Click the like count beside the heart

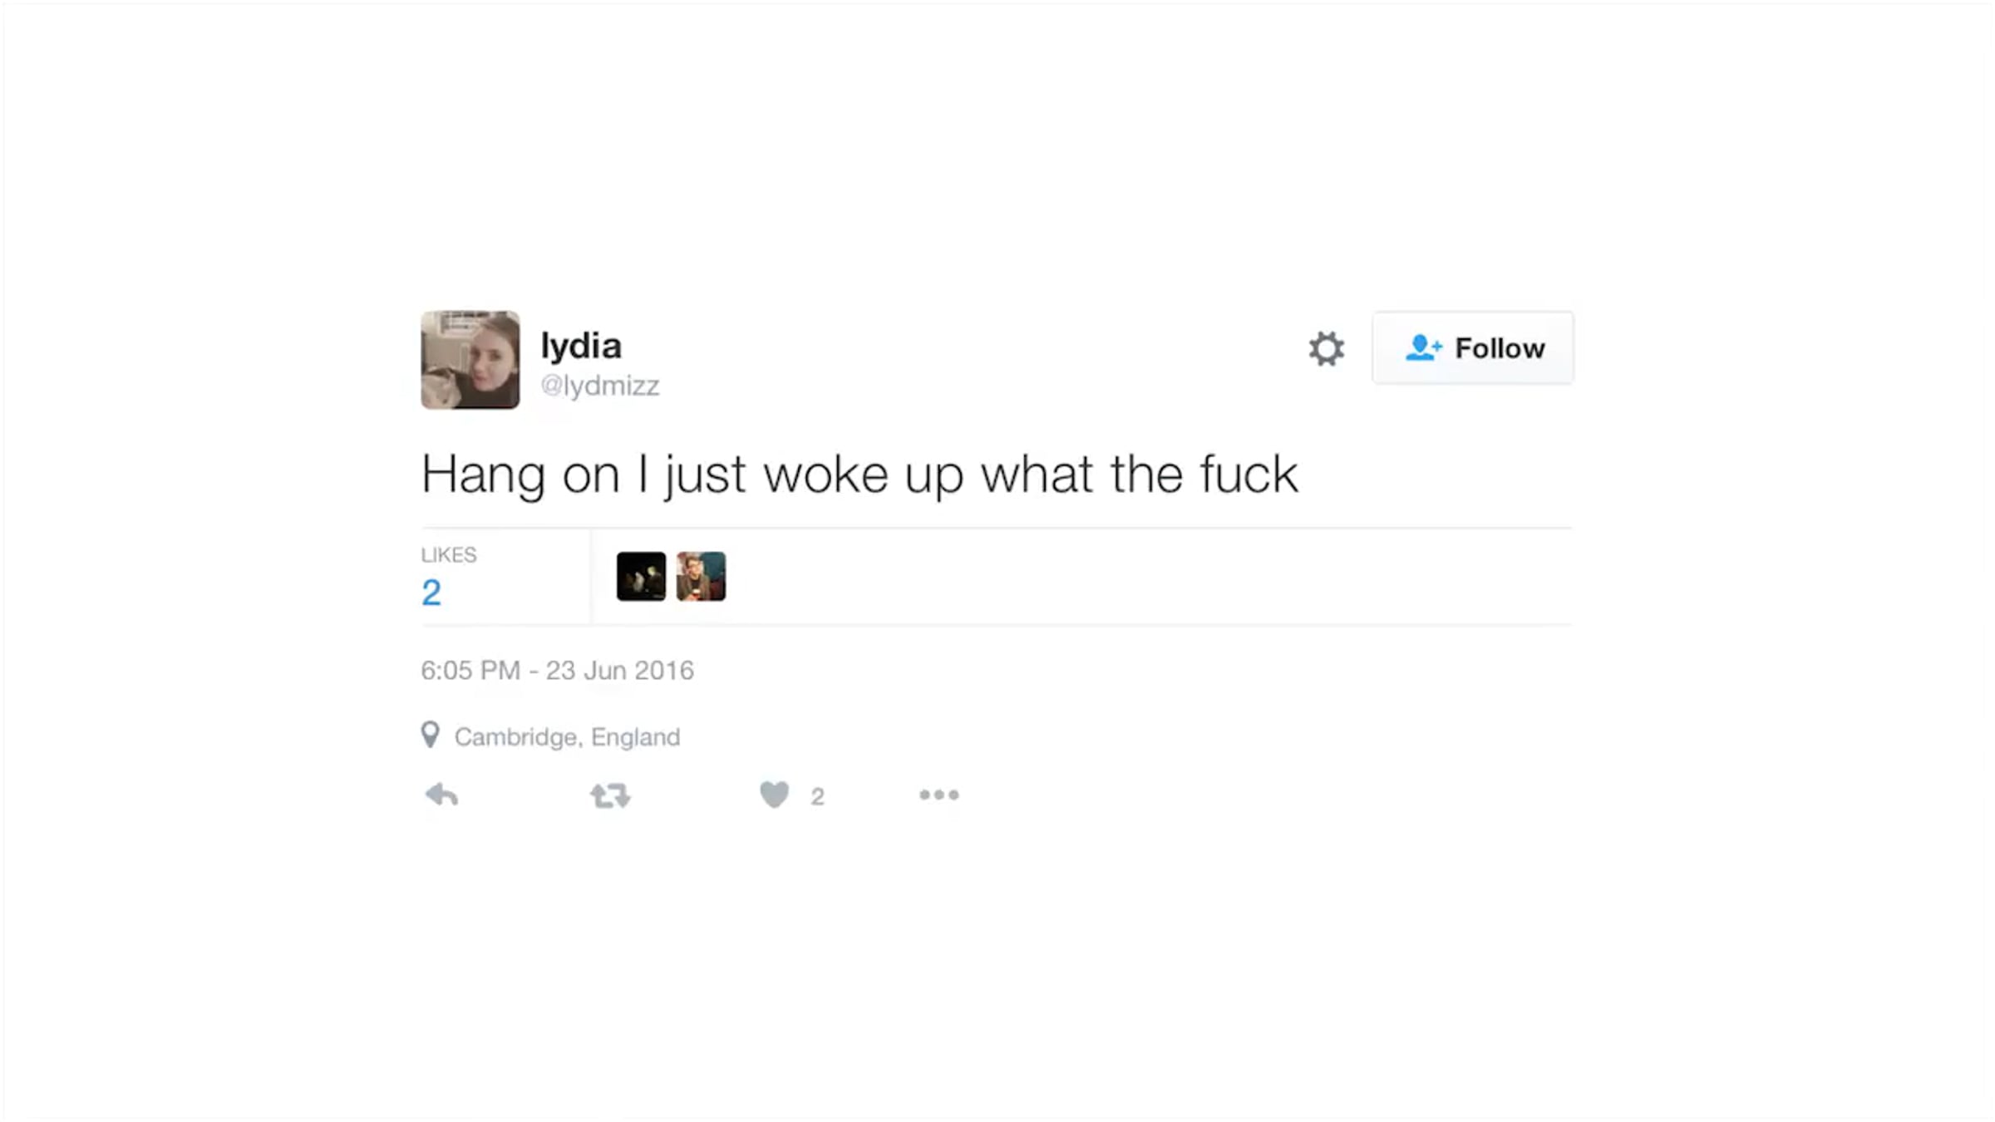pyautogui.click(x=817, y=796)
